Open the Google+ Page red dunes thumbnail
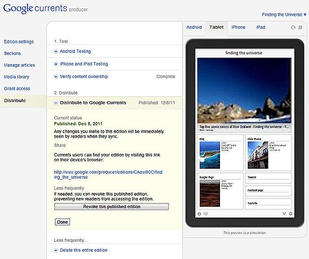Viewport: 309px width, 259px height. tap(210, 193)
